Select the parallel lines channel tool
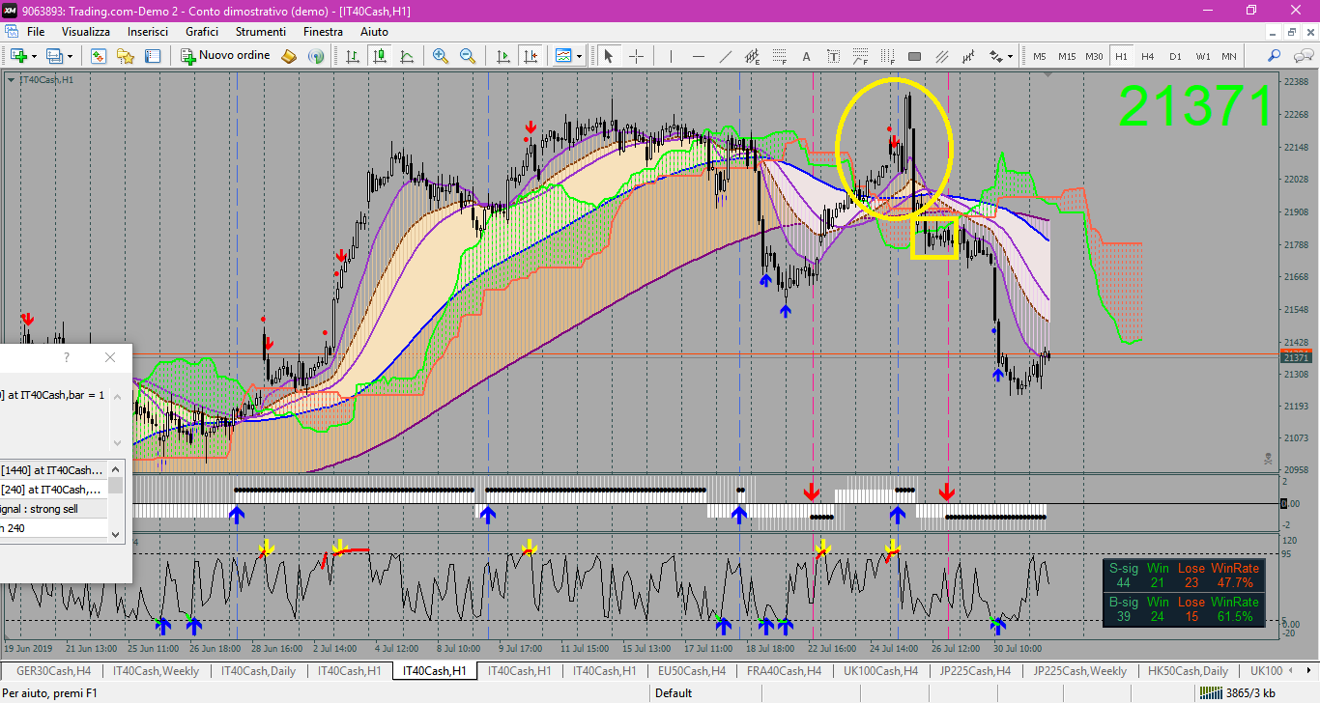This screenshot has width=1320, height=703. click(x=942, y=56)
